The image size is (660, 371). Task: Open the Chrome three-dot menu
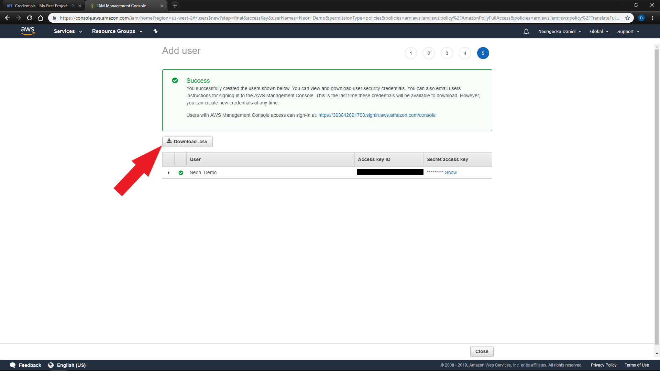click(652, 18)
